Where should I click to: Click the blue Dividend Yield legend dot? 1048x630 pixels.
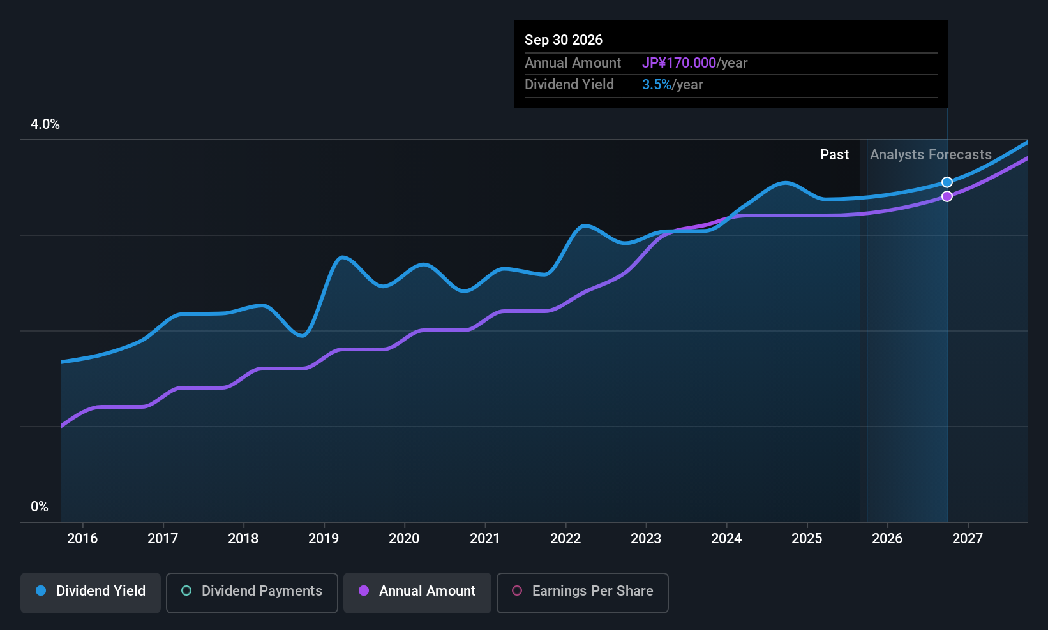click(x=41, y=591)
